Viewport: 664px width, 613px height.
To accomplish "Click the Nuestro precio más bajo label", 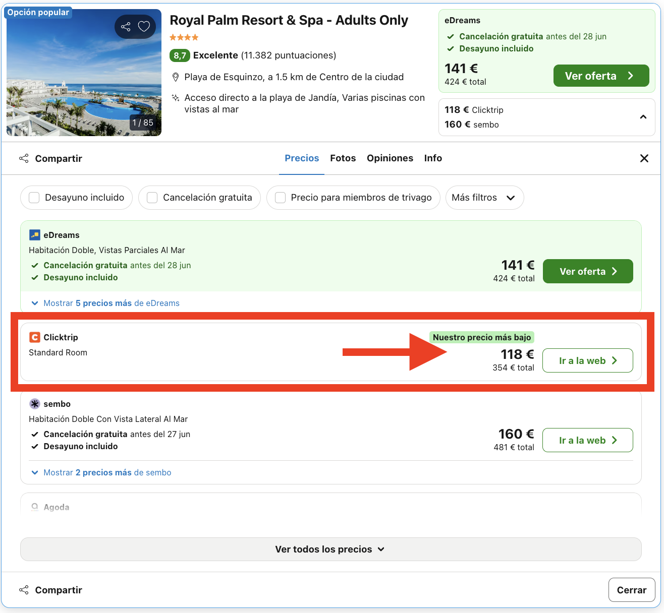I will tap(482, 337).
